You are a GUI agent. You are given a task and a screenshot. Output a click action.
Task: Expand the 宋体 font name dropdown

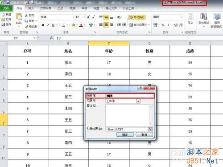73,17
